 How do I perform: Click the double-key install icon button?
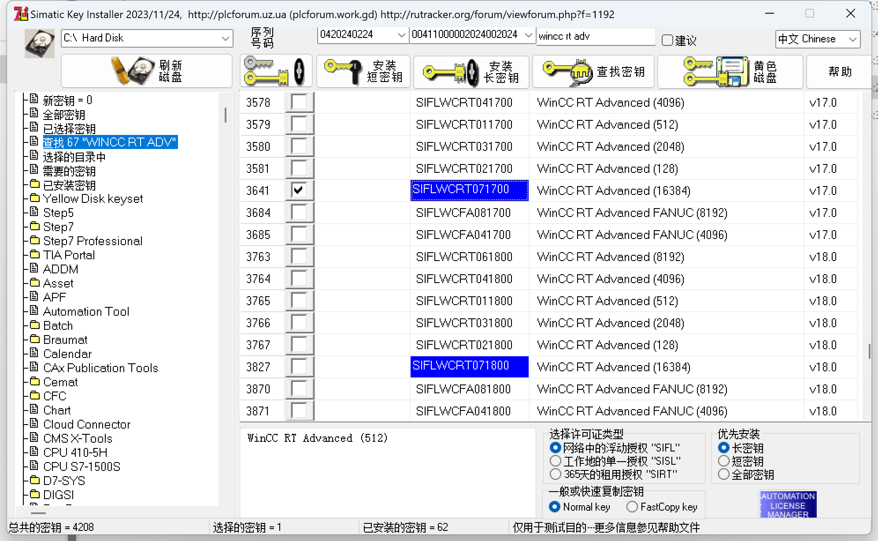click(x=276, y=71)
